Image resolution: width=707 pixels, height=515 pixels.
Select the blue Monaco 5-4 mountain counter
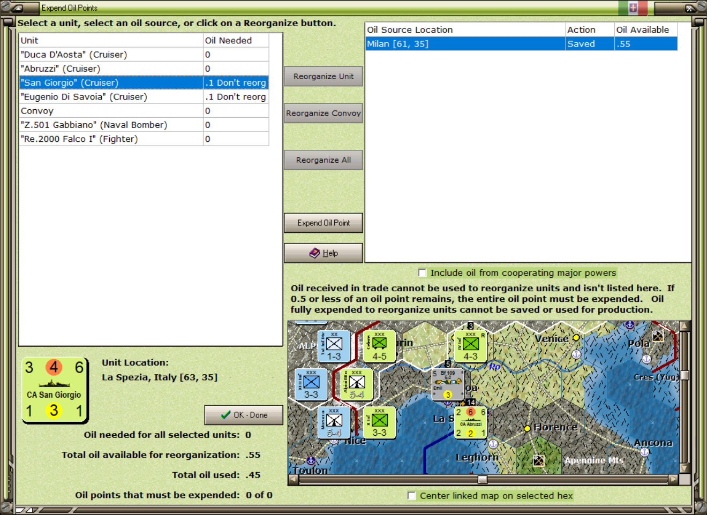334,422
